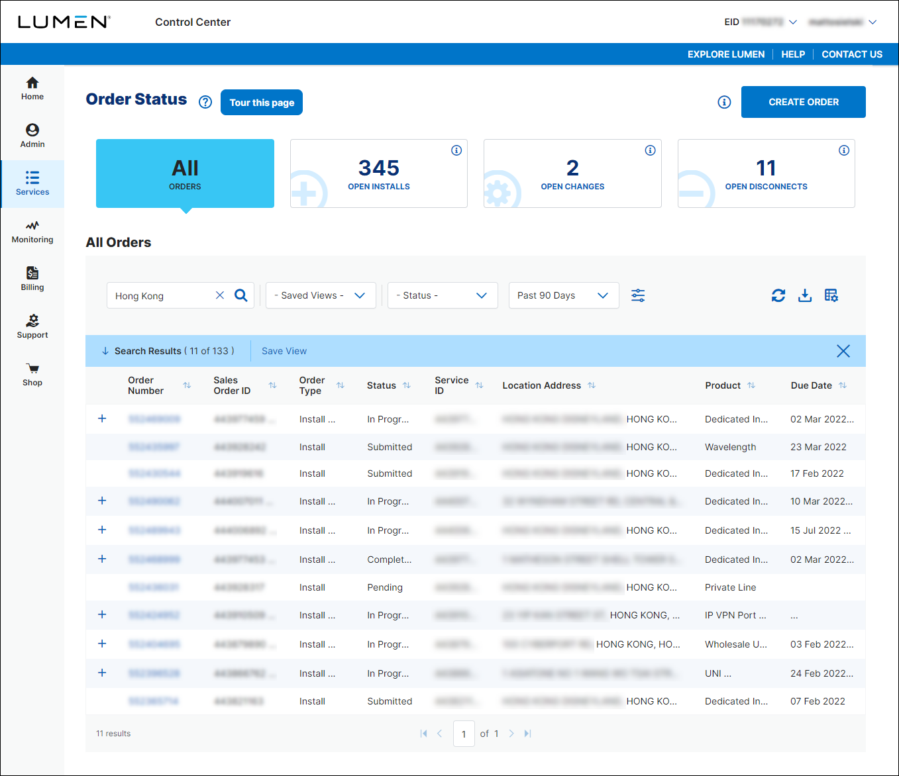Click info icon on Open Changes card

pyautogui.click(x=650, y=150)
